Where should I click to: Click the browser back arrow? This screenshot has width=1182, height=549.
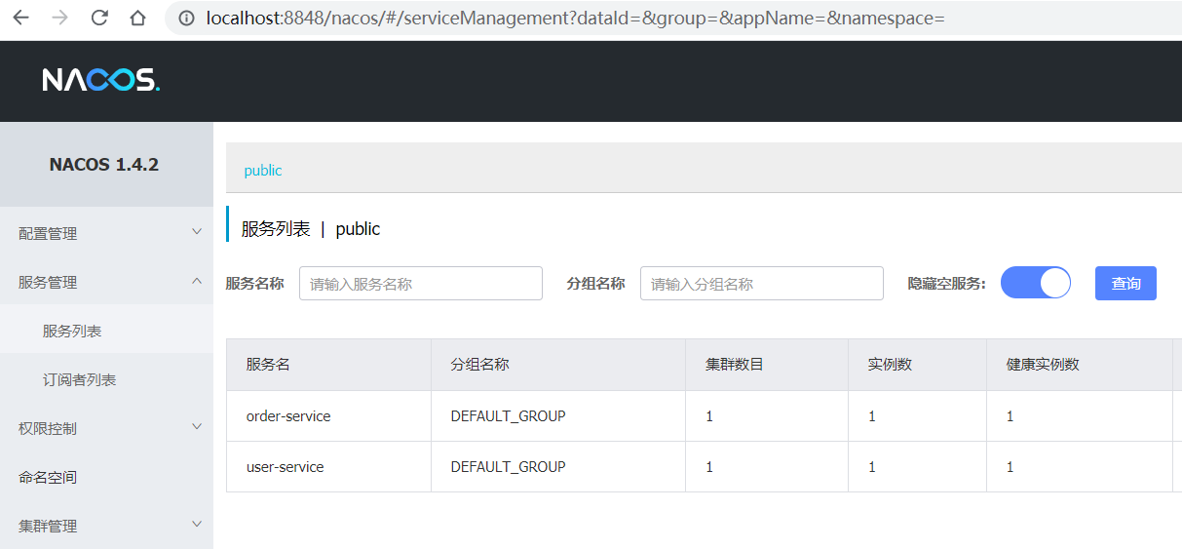pyautogui.click(x=20, y=18)
